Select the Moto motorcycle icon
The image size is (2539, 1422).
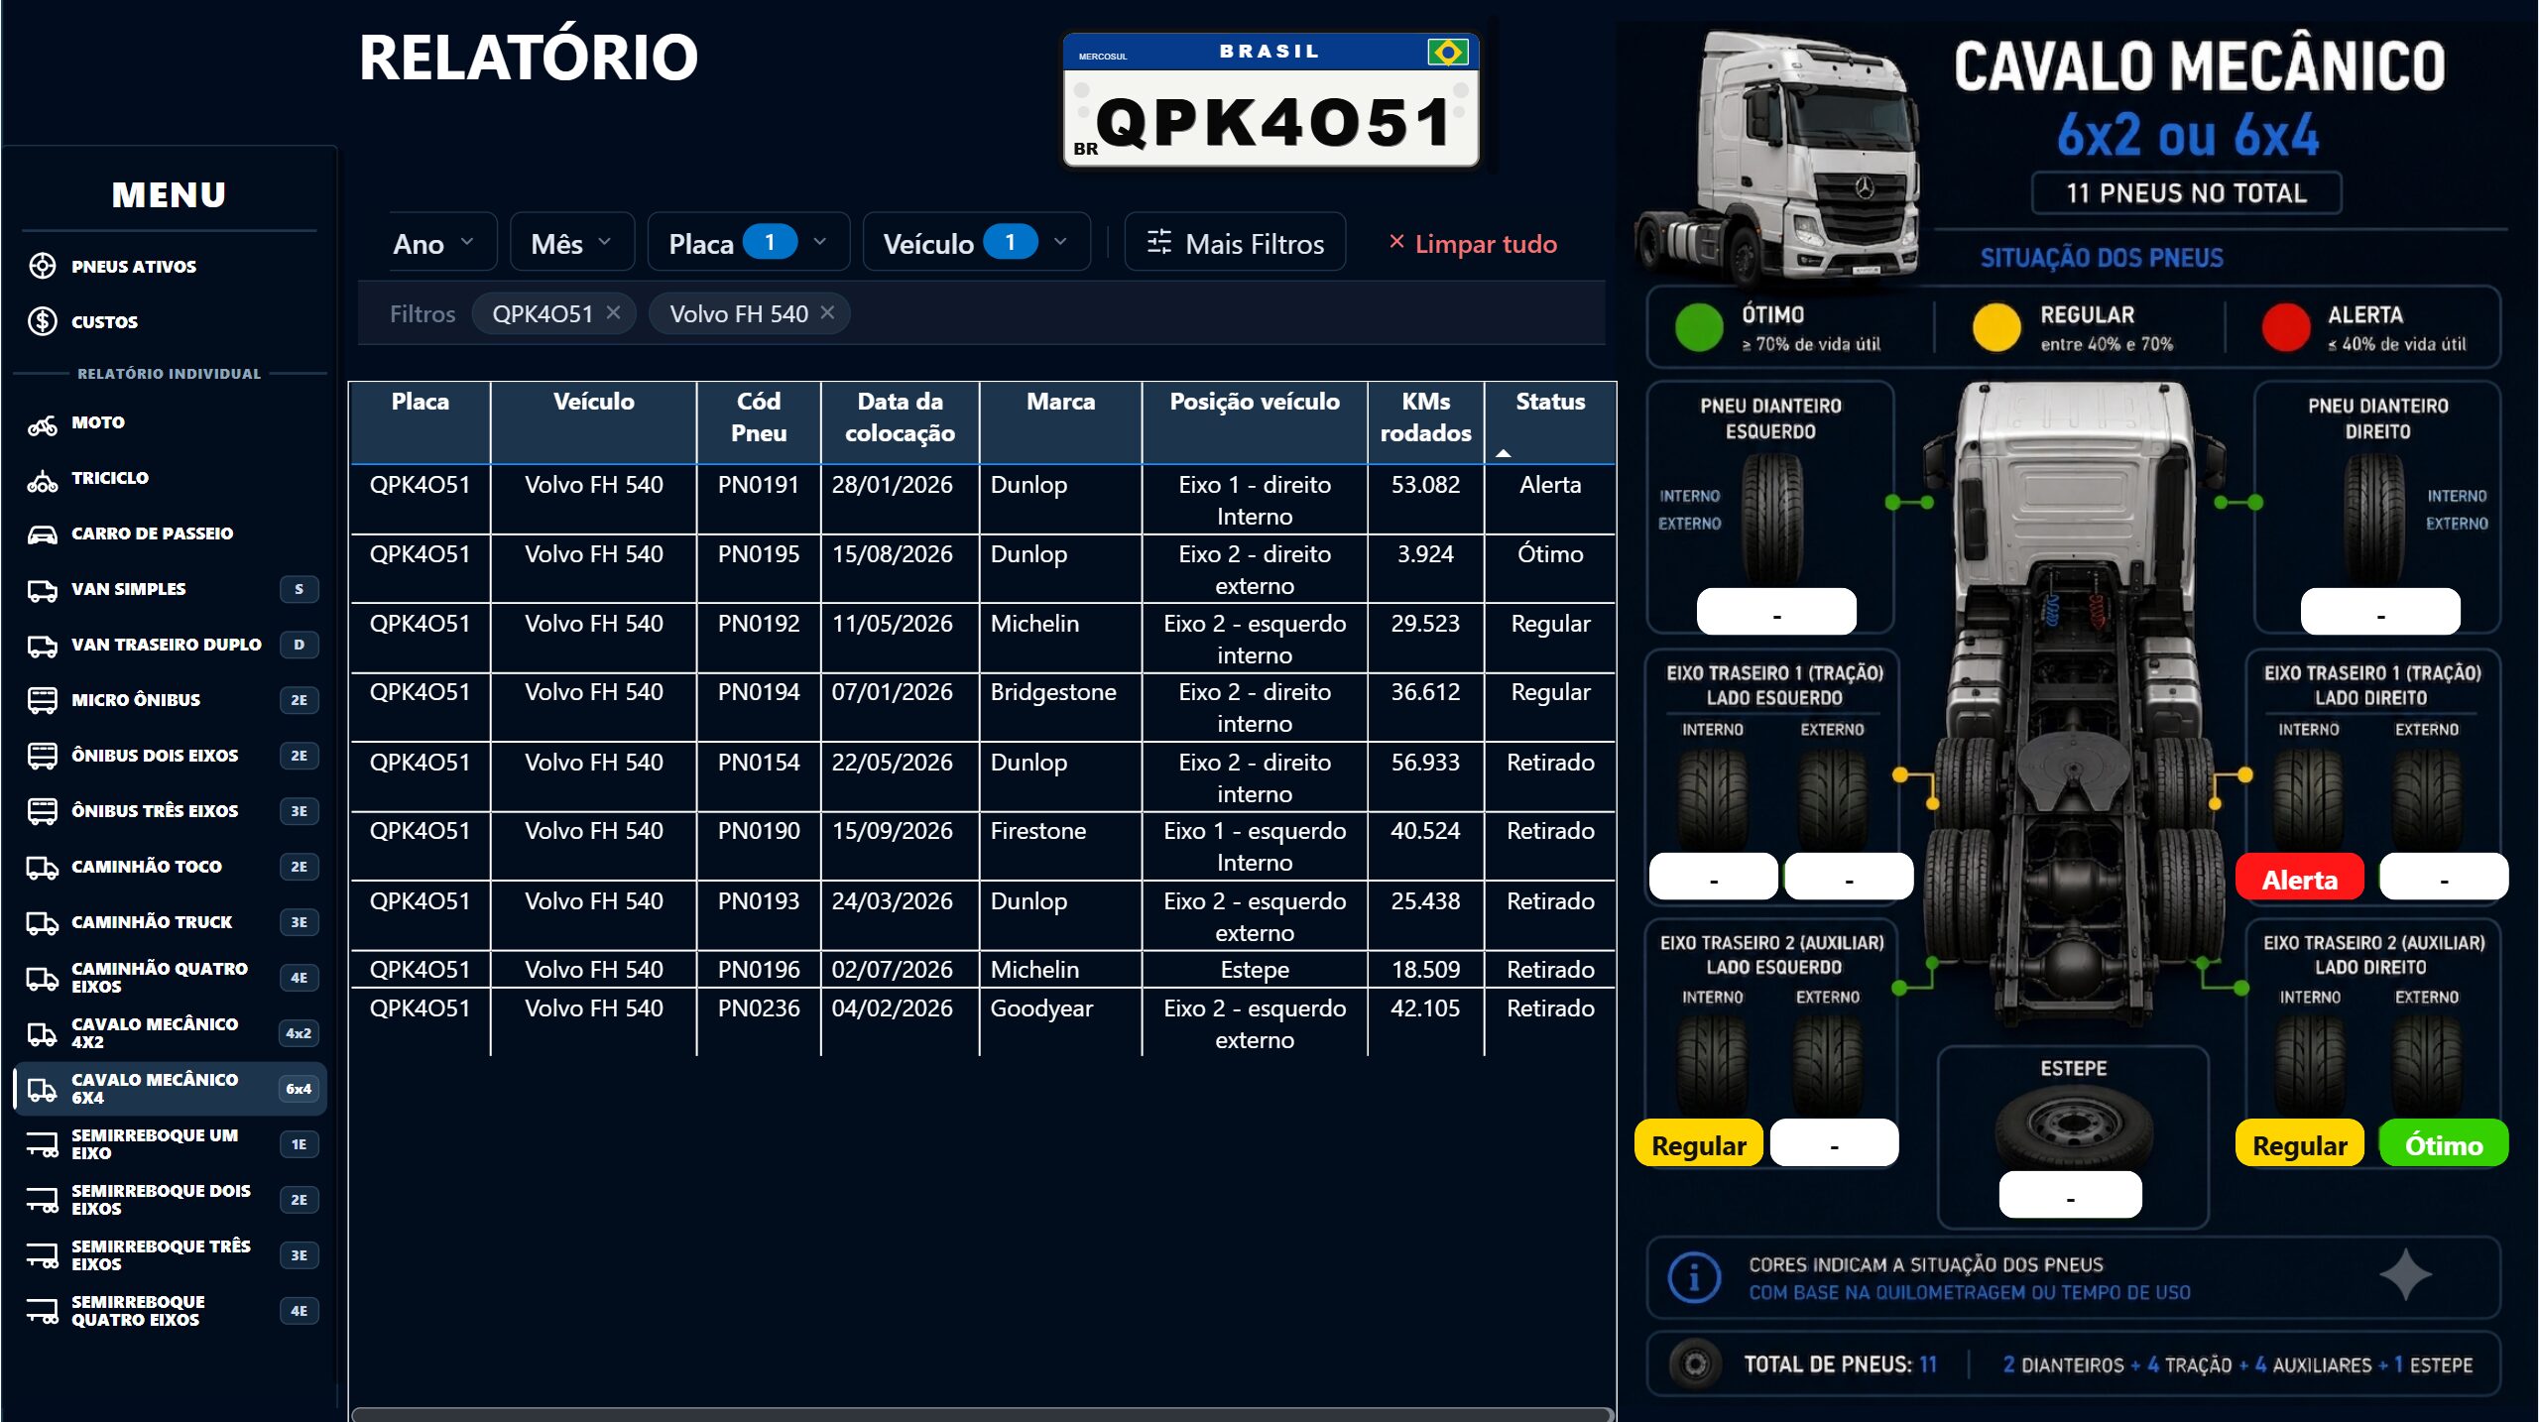(42, 423)
